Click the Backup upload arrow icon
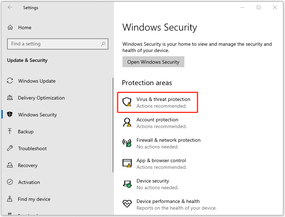This screenshot has width=285, height=217. (10, 132)
